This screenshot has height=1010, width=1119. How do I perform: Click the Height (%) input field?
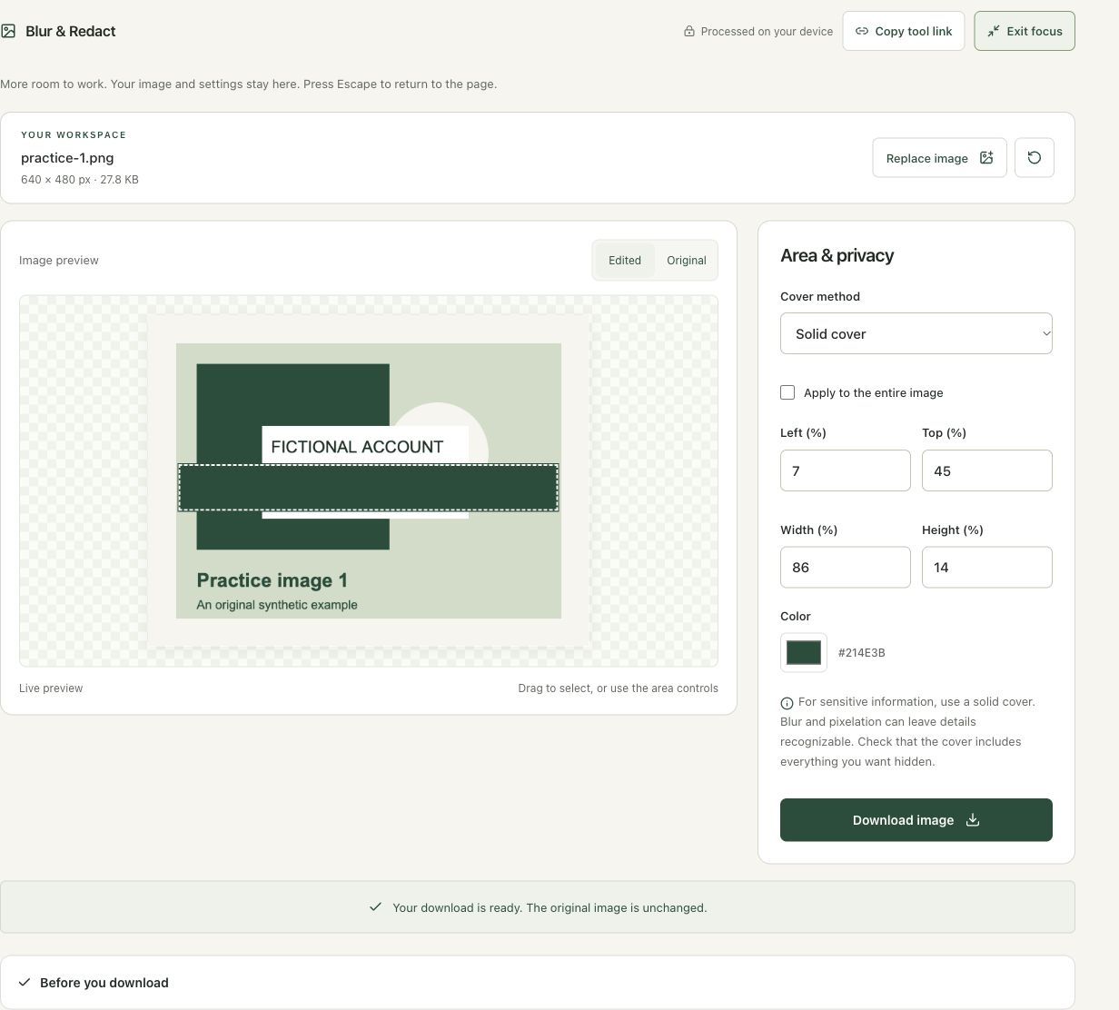click(x=986, y=567)
